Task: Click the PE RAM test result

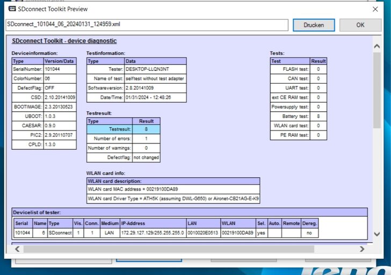Action: pos(318,135)
